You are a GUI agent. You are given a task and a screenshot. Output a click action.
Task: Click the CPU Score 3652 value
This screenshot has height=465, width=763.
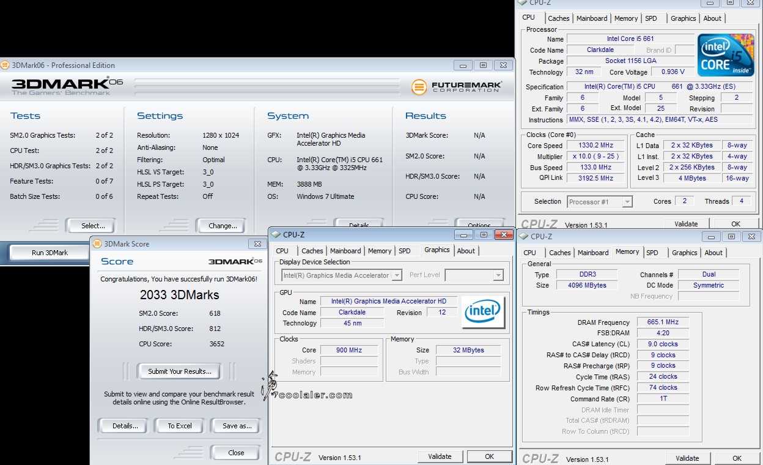pos(216,344)
